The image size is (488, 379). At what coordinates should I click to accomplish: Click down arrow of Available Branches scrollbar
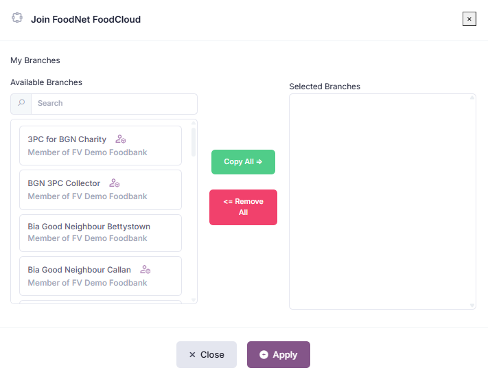(194, 300)
